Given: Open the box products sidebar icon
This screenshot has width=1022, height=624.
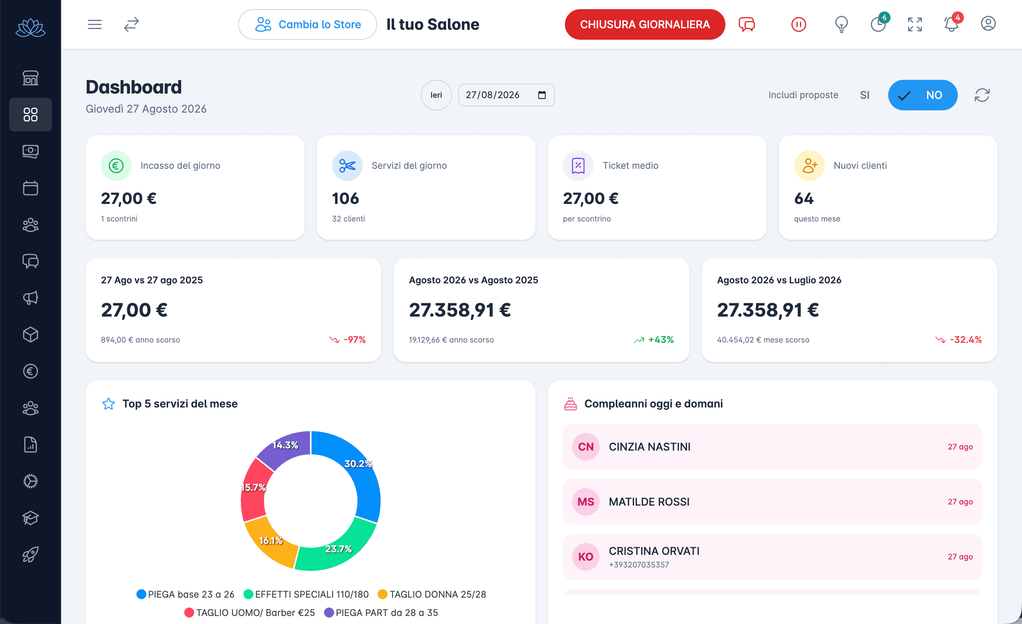Looking at the screenshot, I should pos(30,335).
